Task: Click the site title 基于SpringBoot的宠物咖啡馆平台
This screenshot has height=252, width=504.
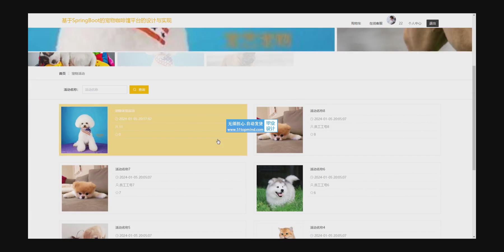Action: tap(116, 20)
